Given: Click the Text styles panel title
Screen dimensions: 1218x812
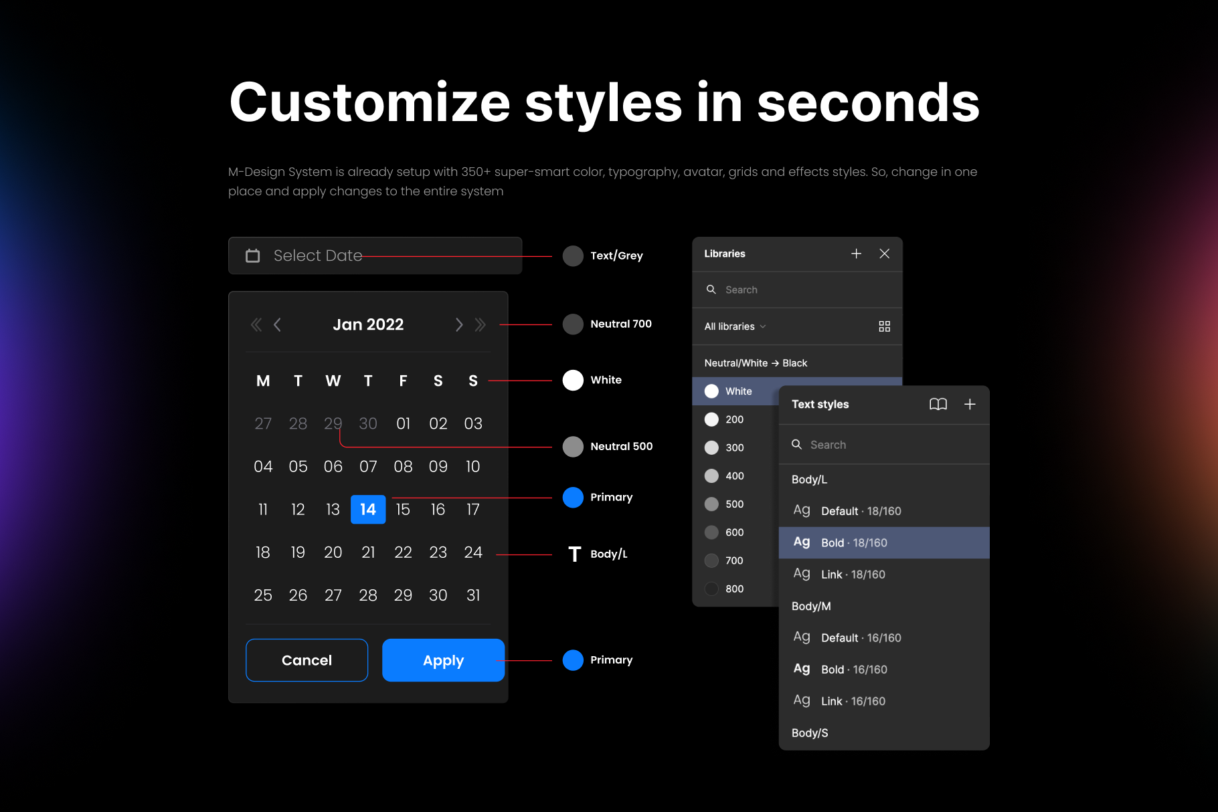Looking at the screenshot, I should pos(820,404).
